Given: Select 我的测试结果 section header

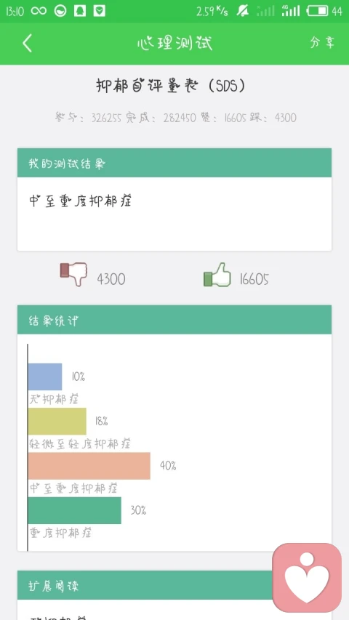Looking at the screenshot, I should (x=174, y=163).
